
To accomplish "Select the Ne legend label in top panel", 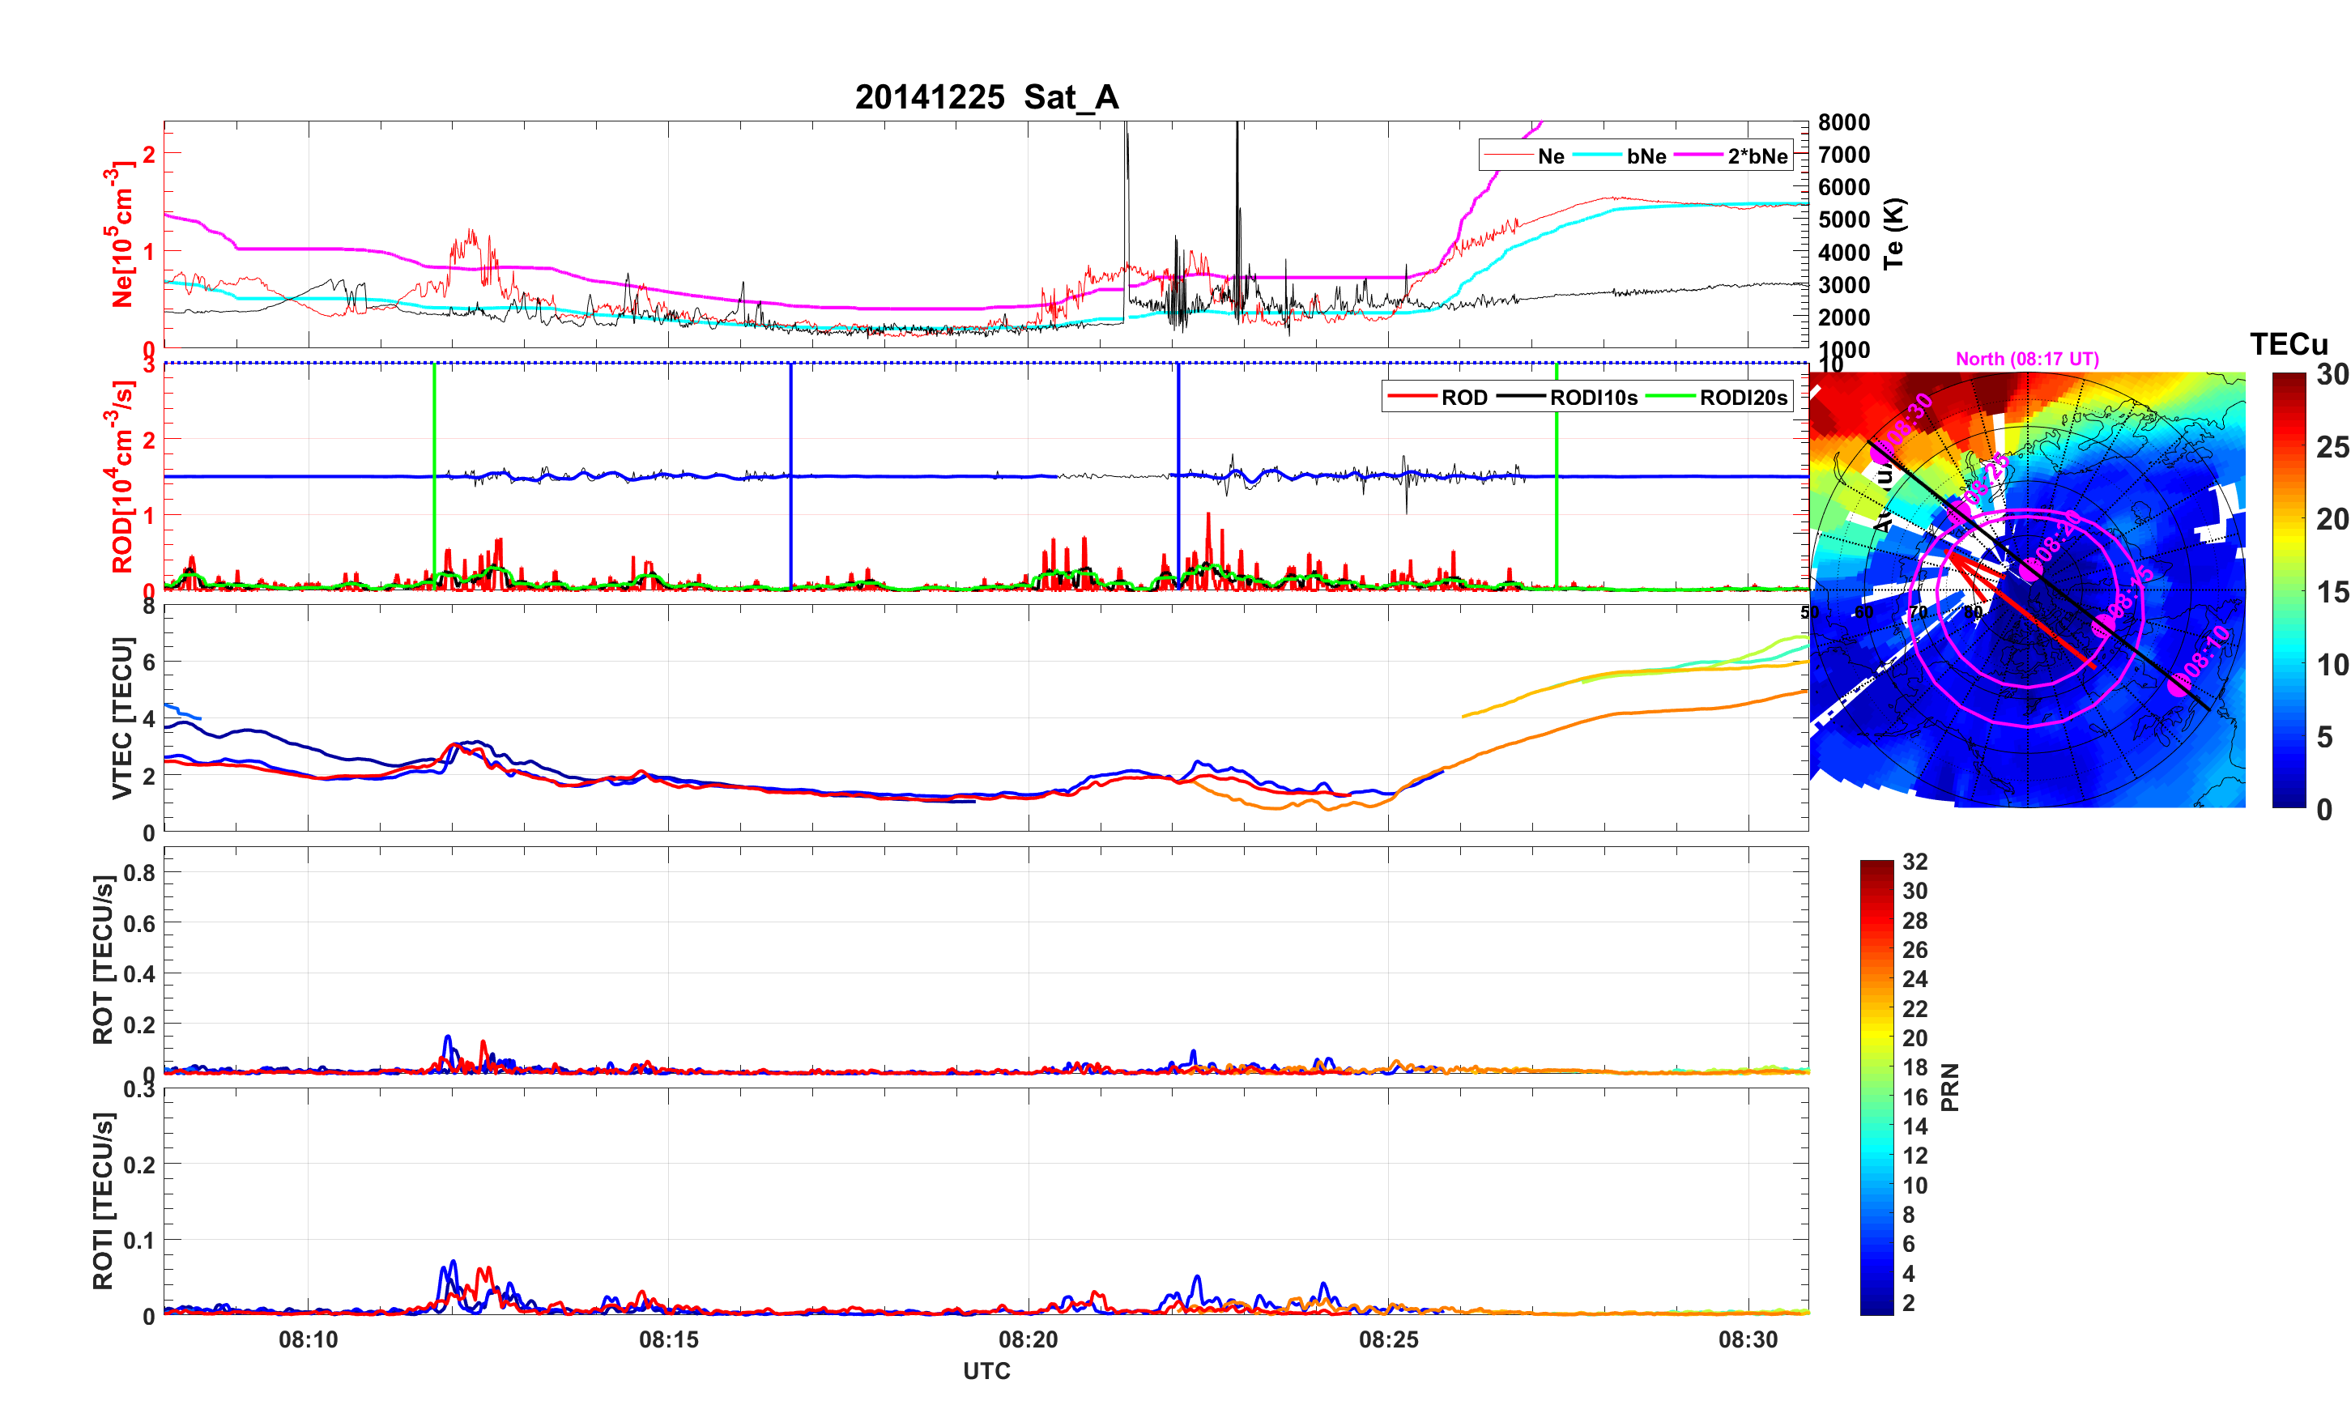I will (1551, 155).
